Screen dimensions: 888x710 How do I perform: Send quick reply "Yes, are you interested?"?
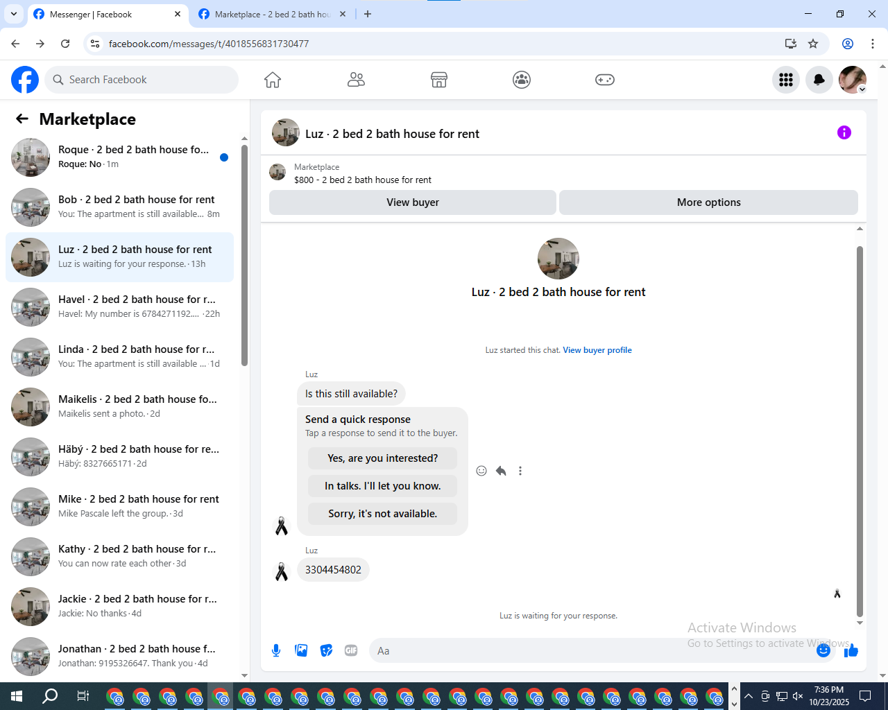(382, 458)
